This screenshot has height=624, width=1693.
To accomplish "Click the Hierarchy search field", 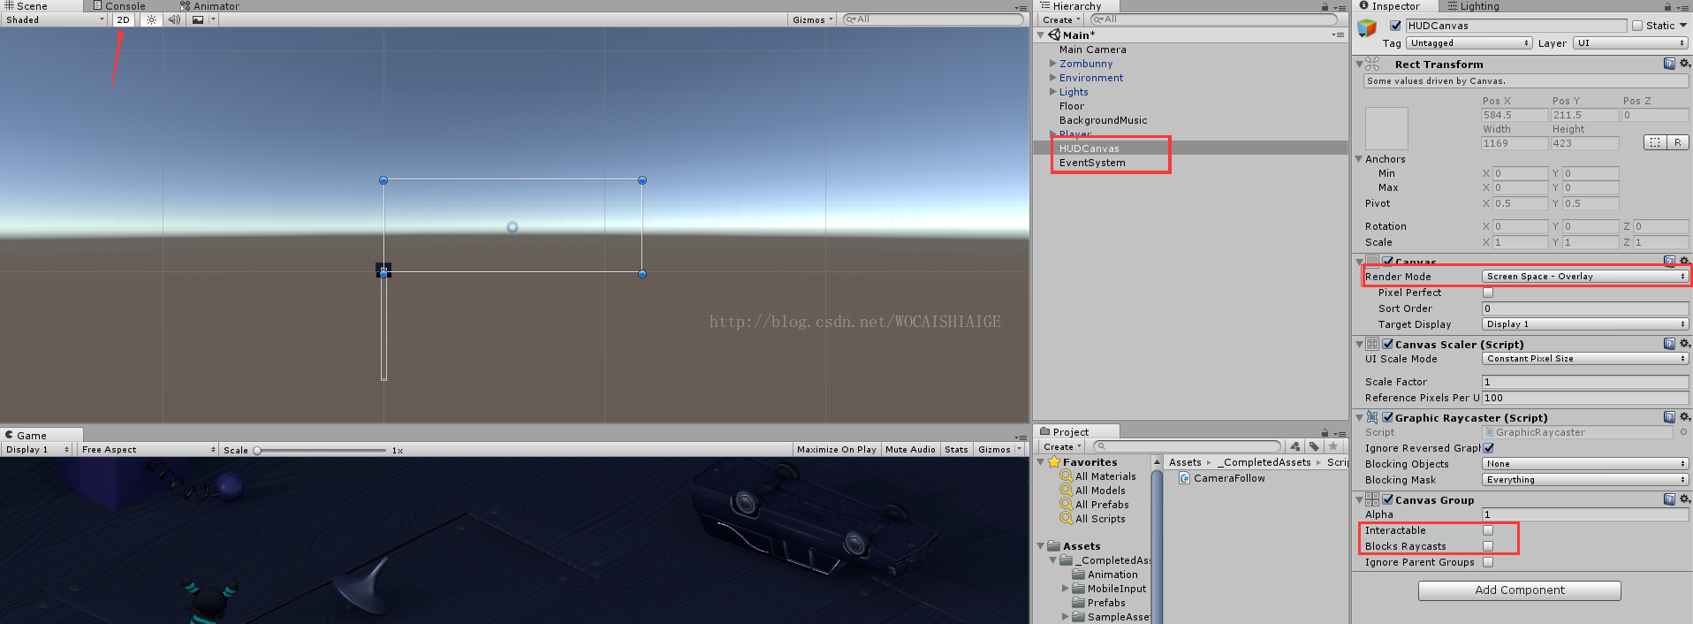I will point(1213,19).
